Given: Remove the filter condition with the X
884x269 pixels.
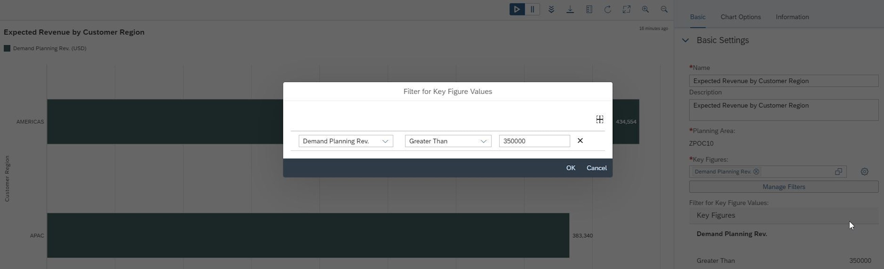Looking at the screenshot, I should 580,141.
